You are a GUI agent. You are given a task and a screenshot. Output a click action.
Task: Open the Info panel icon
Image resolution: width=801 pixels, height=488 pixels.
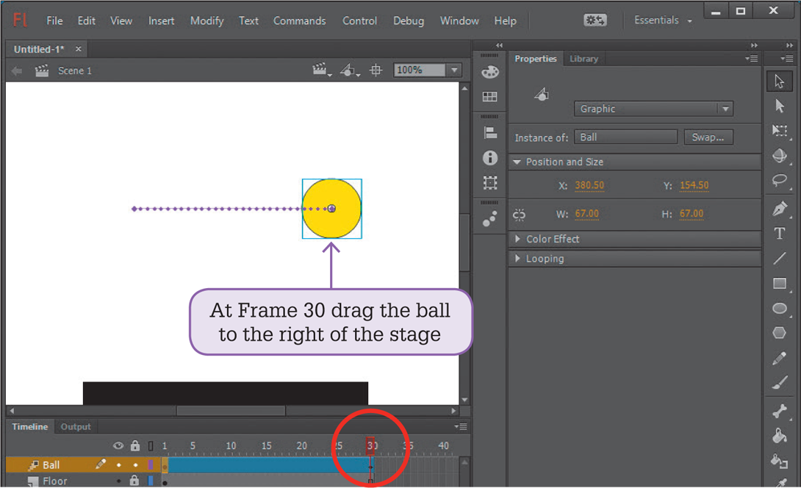click(490, 158)
